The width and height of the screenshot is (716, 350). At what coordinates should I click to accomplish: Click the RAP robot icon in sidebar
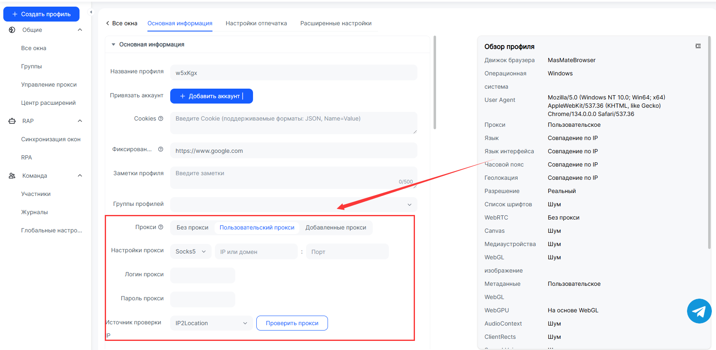point(12,121)
